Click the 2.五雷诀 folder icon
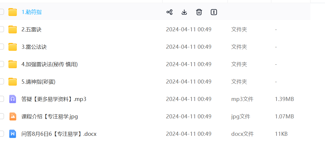Viewport: 325px width, 150px height. 12,30
